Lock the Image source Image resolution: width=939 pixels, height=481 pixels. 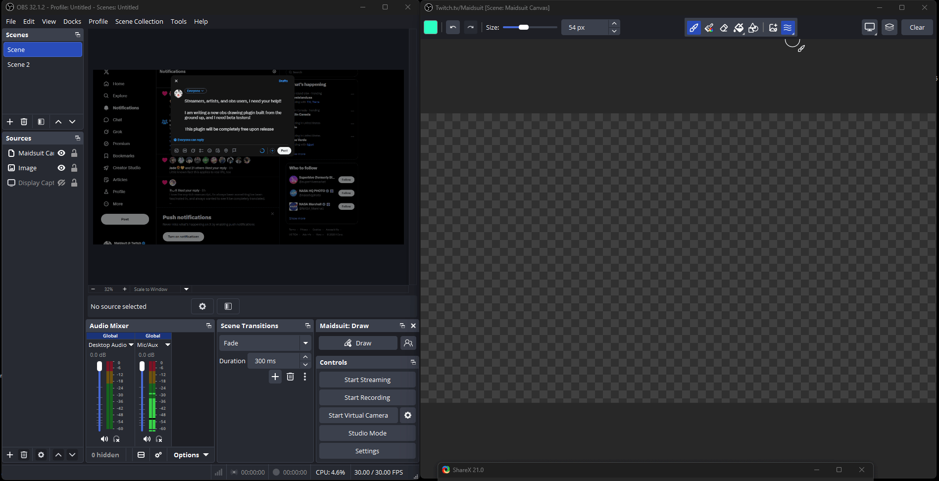(74, 168)
